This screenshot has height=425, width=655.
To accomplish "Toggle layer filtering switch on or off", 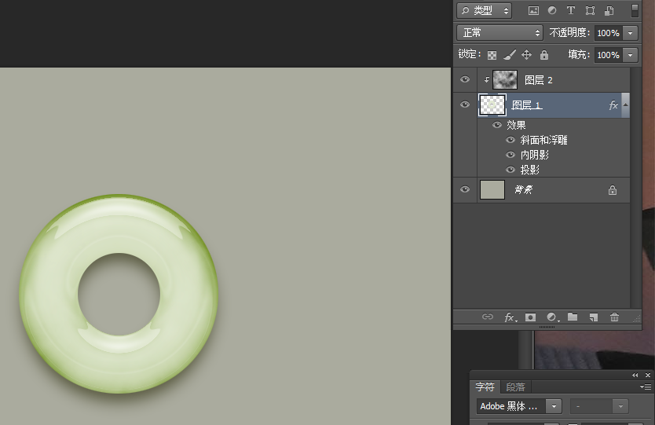I will pos(635,10).
